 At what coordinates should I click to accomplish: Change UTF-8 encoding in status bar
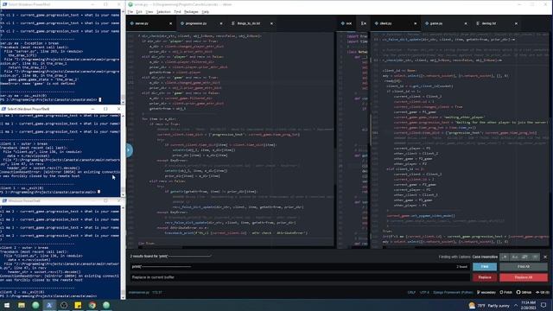424,292
